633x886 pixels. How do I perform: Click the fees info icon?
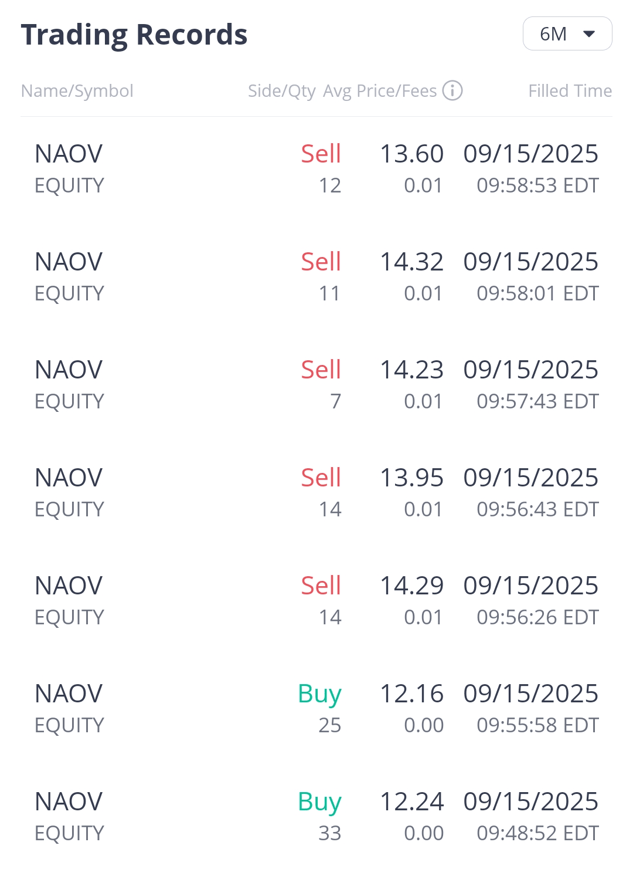click(x=452, y=91)
